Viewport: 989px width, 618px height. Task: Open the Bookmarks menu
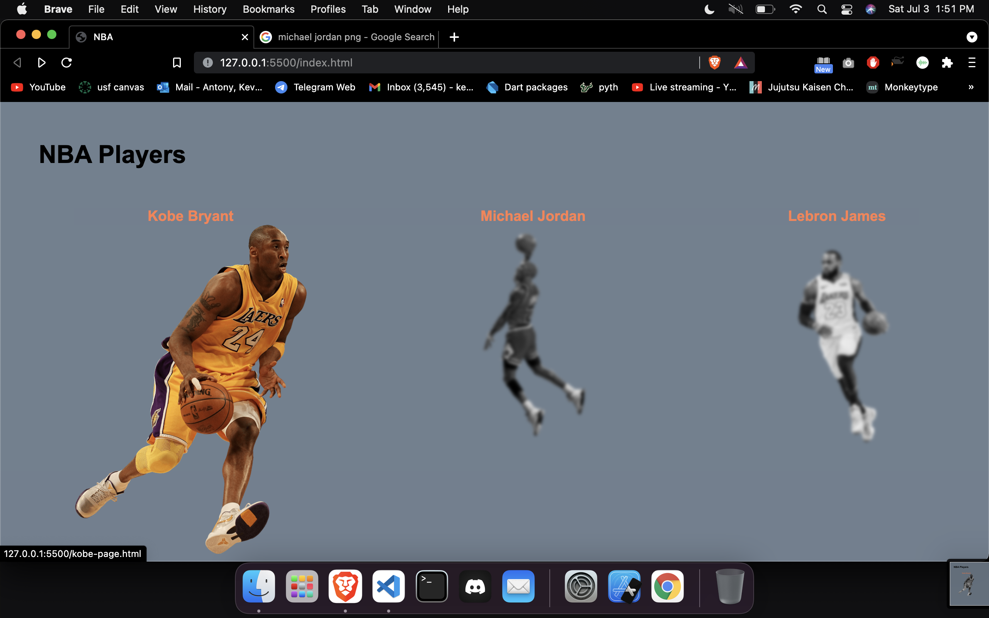[x=268, y=9]
